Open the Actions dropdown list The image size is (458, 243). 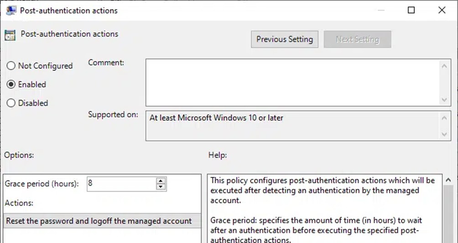(101, 221)
